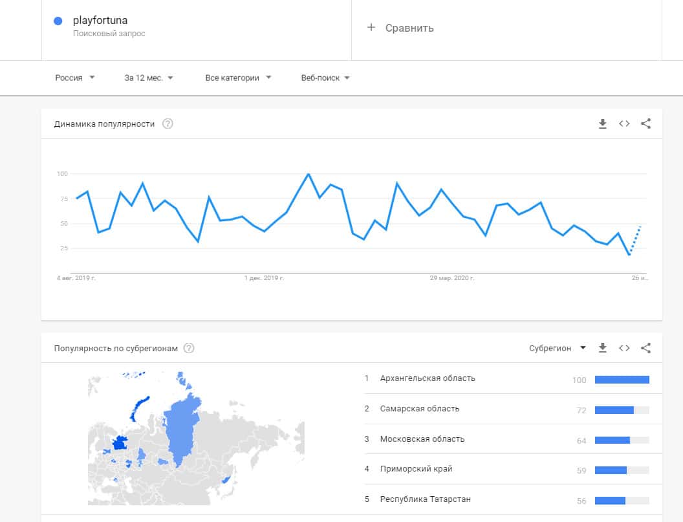Share the subregion popularity section

pos(646,348)
